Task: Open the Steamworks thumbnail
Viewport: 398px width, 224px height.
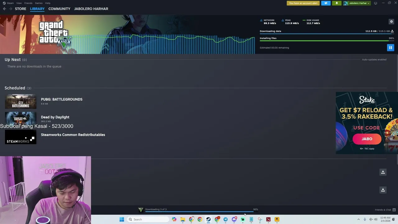Action: 21,137
